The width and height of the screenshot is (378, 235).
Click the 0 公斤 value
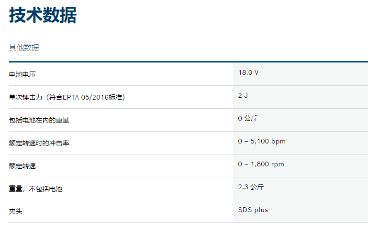(248, 118)
